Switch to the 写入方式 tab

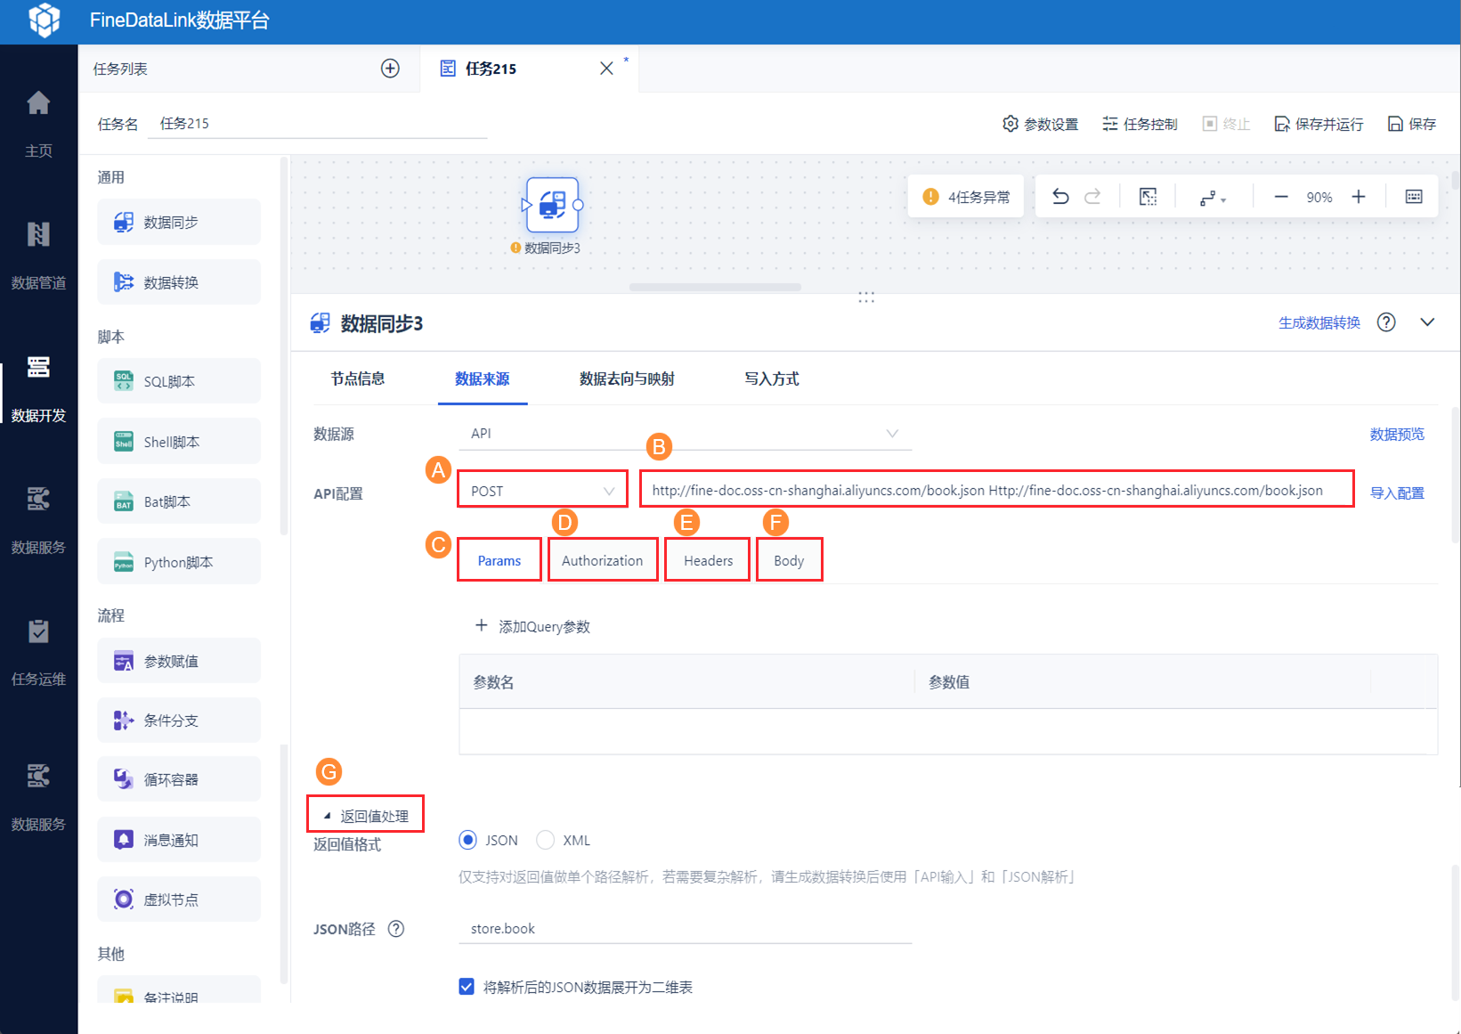tap(772, 379)
